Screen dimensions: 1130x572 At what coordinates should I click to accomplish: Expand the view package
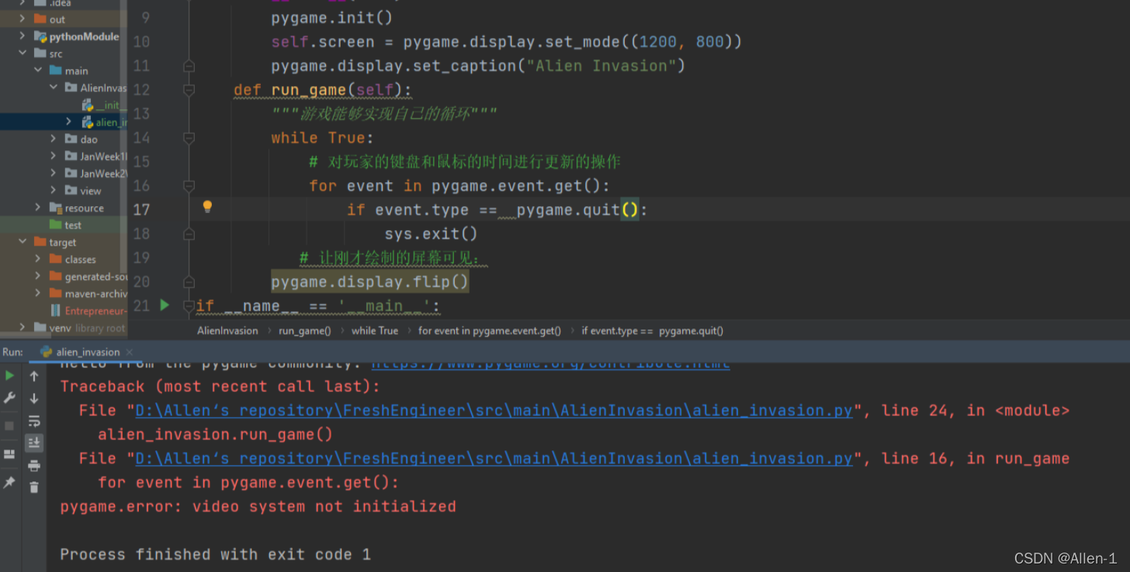(x=53, y=190)
